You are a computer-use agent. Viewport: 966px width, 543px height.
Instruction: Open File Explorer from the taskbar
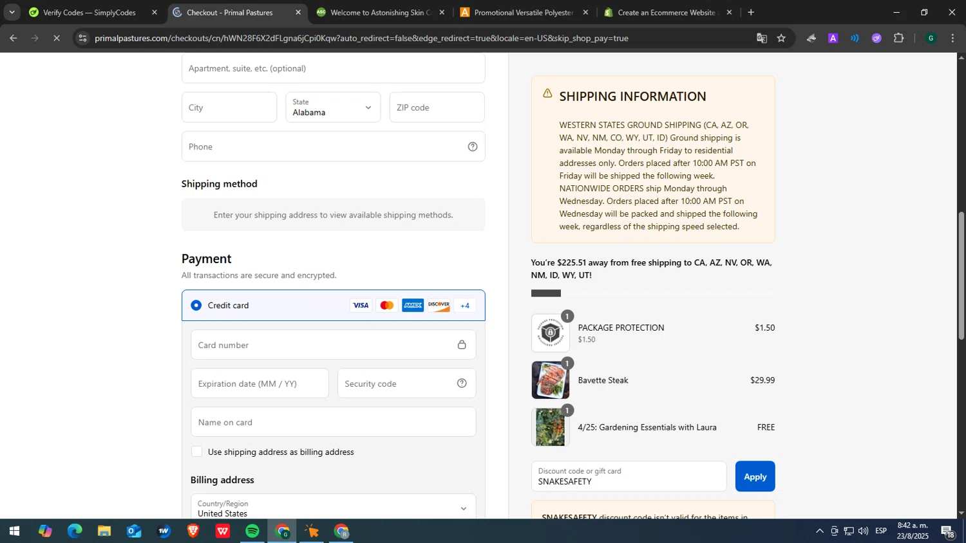tap(104, 531)
